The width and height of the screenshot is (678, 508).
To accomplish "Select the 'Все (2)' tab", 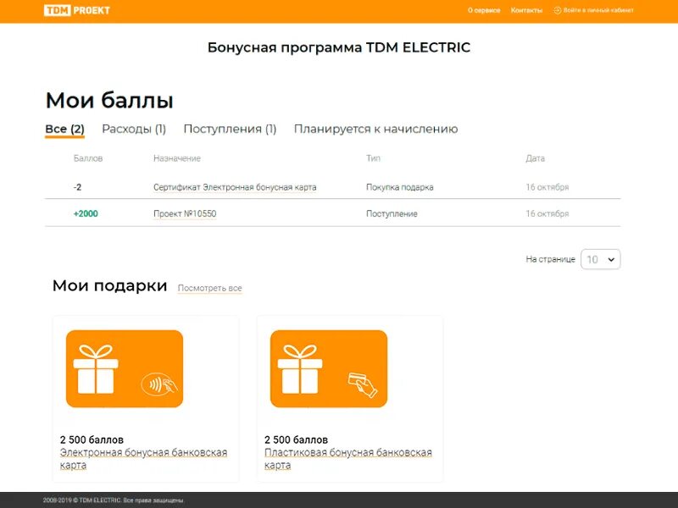I will click(65, 130).
